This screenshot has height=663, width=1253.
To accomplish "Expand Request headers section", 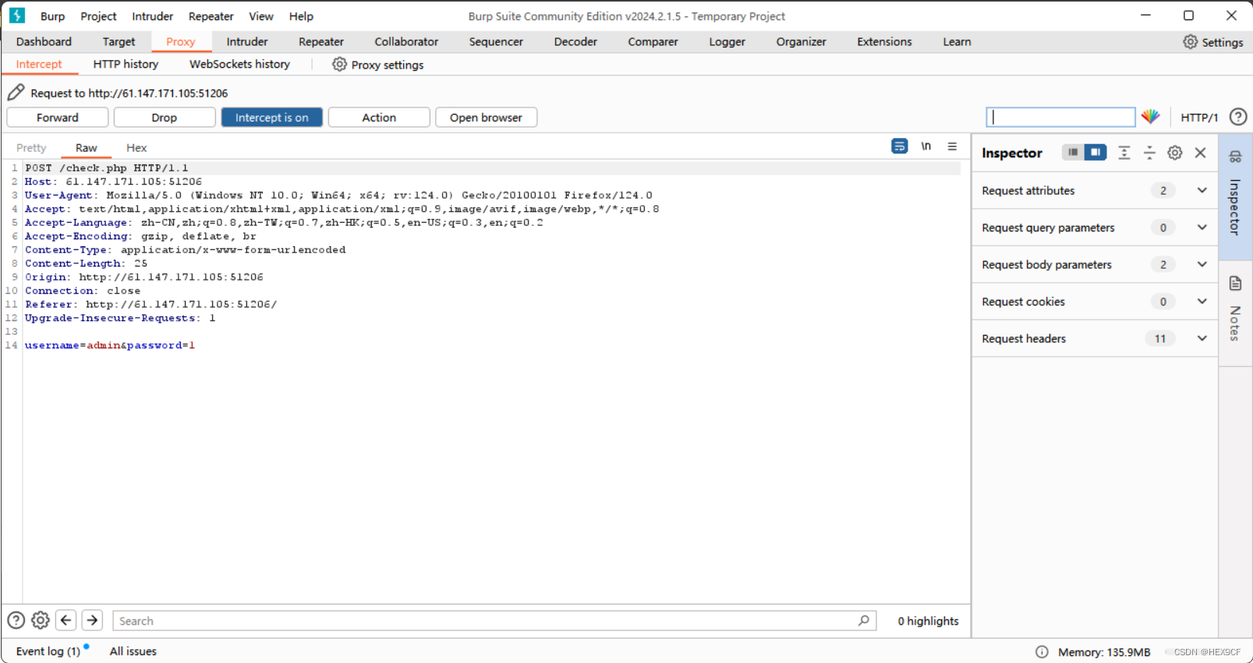I will click(1202, 338).
